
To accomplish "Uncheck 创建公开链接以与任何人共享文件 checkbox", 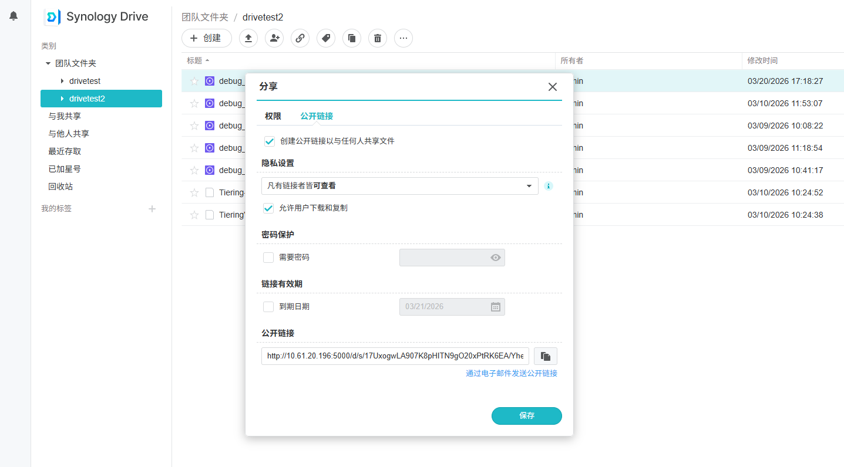I will pyautogui.click(x=270, y=141).
